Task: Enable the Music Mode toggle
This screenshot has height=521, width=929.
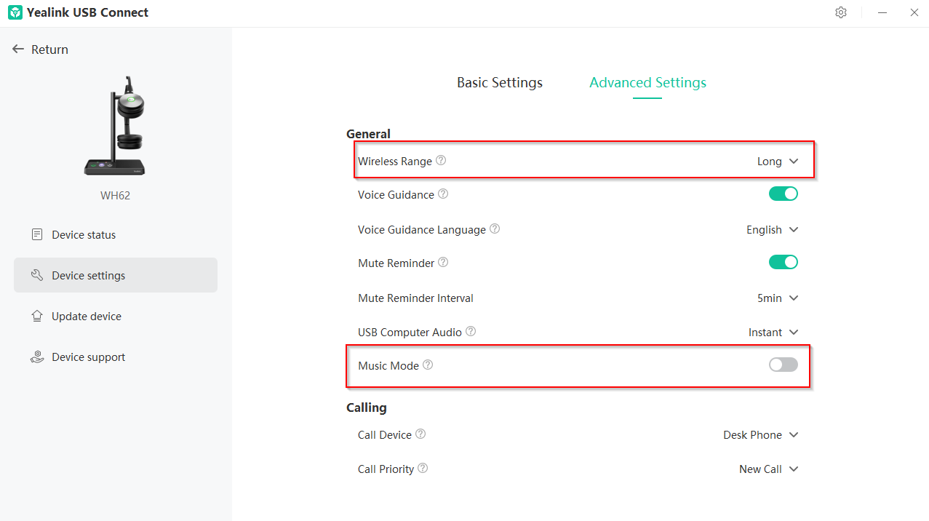Action: (783, 365)
